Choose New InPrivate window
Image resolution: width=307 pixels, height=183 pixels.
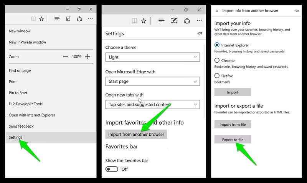coord(51,42)
